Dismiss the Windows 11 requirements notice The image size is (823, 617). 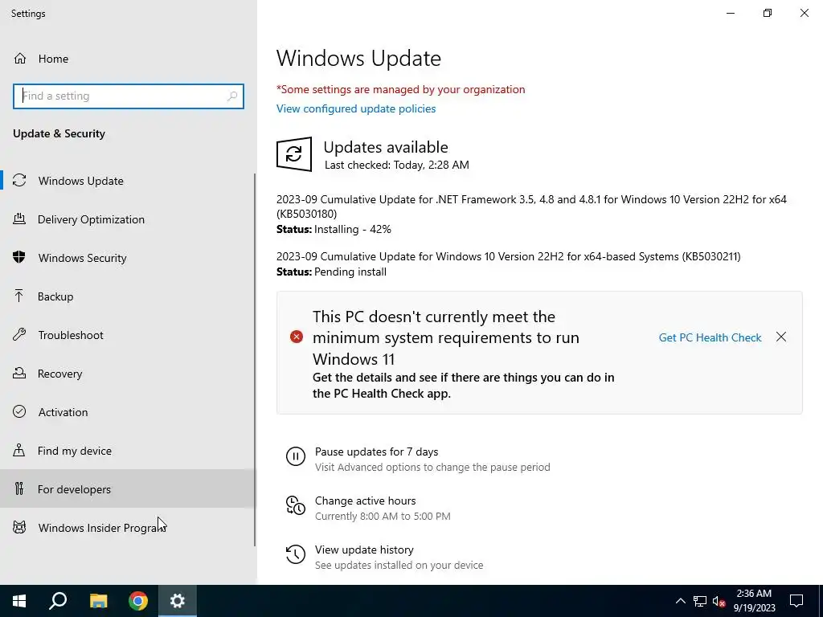pyautogui.click(x=781, y=337)
